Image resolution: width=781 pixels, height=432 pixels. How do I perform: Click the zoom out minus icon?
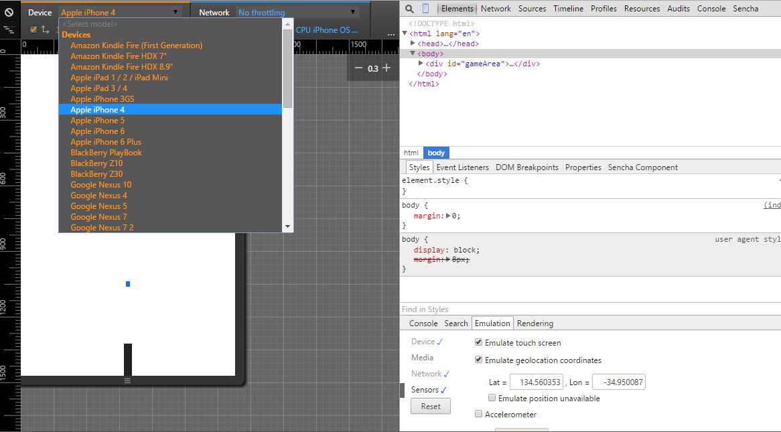click(x=358, y=68)
